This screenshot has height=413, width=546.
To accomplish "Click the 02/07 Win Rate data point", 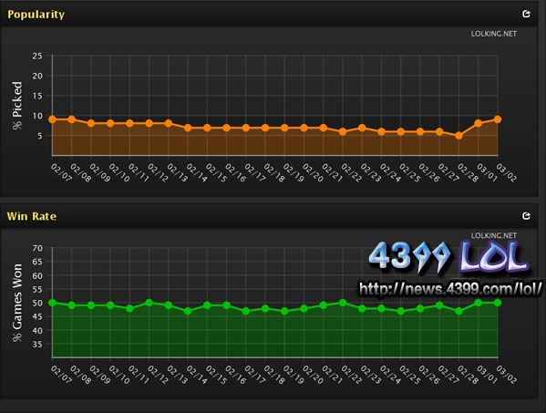I will 52,303.
